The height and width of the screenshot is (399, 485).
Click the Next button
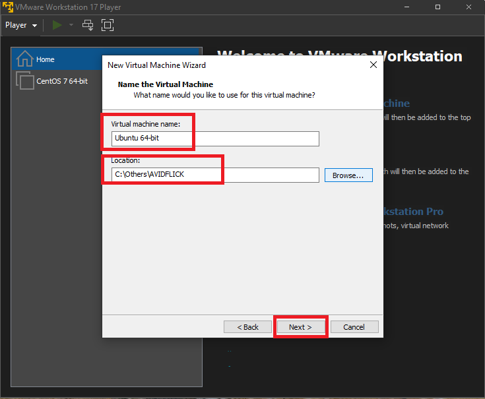(x=300, y=327)
